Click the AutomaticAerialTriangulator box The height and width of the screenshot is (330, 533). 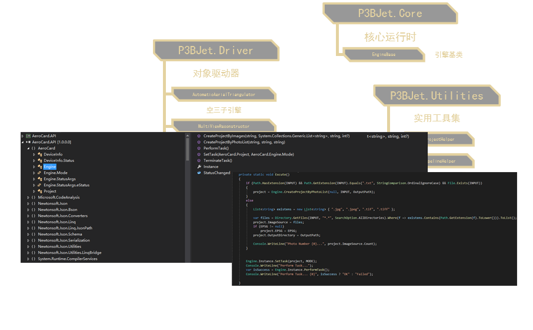[224, 94]
